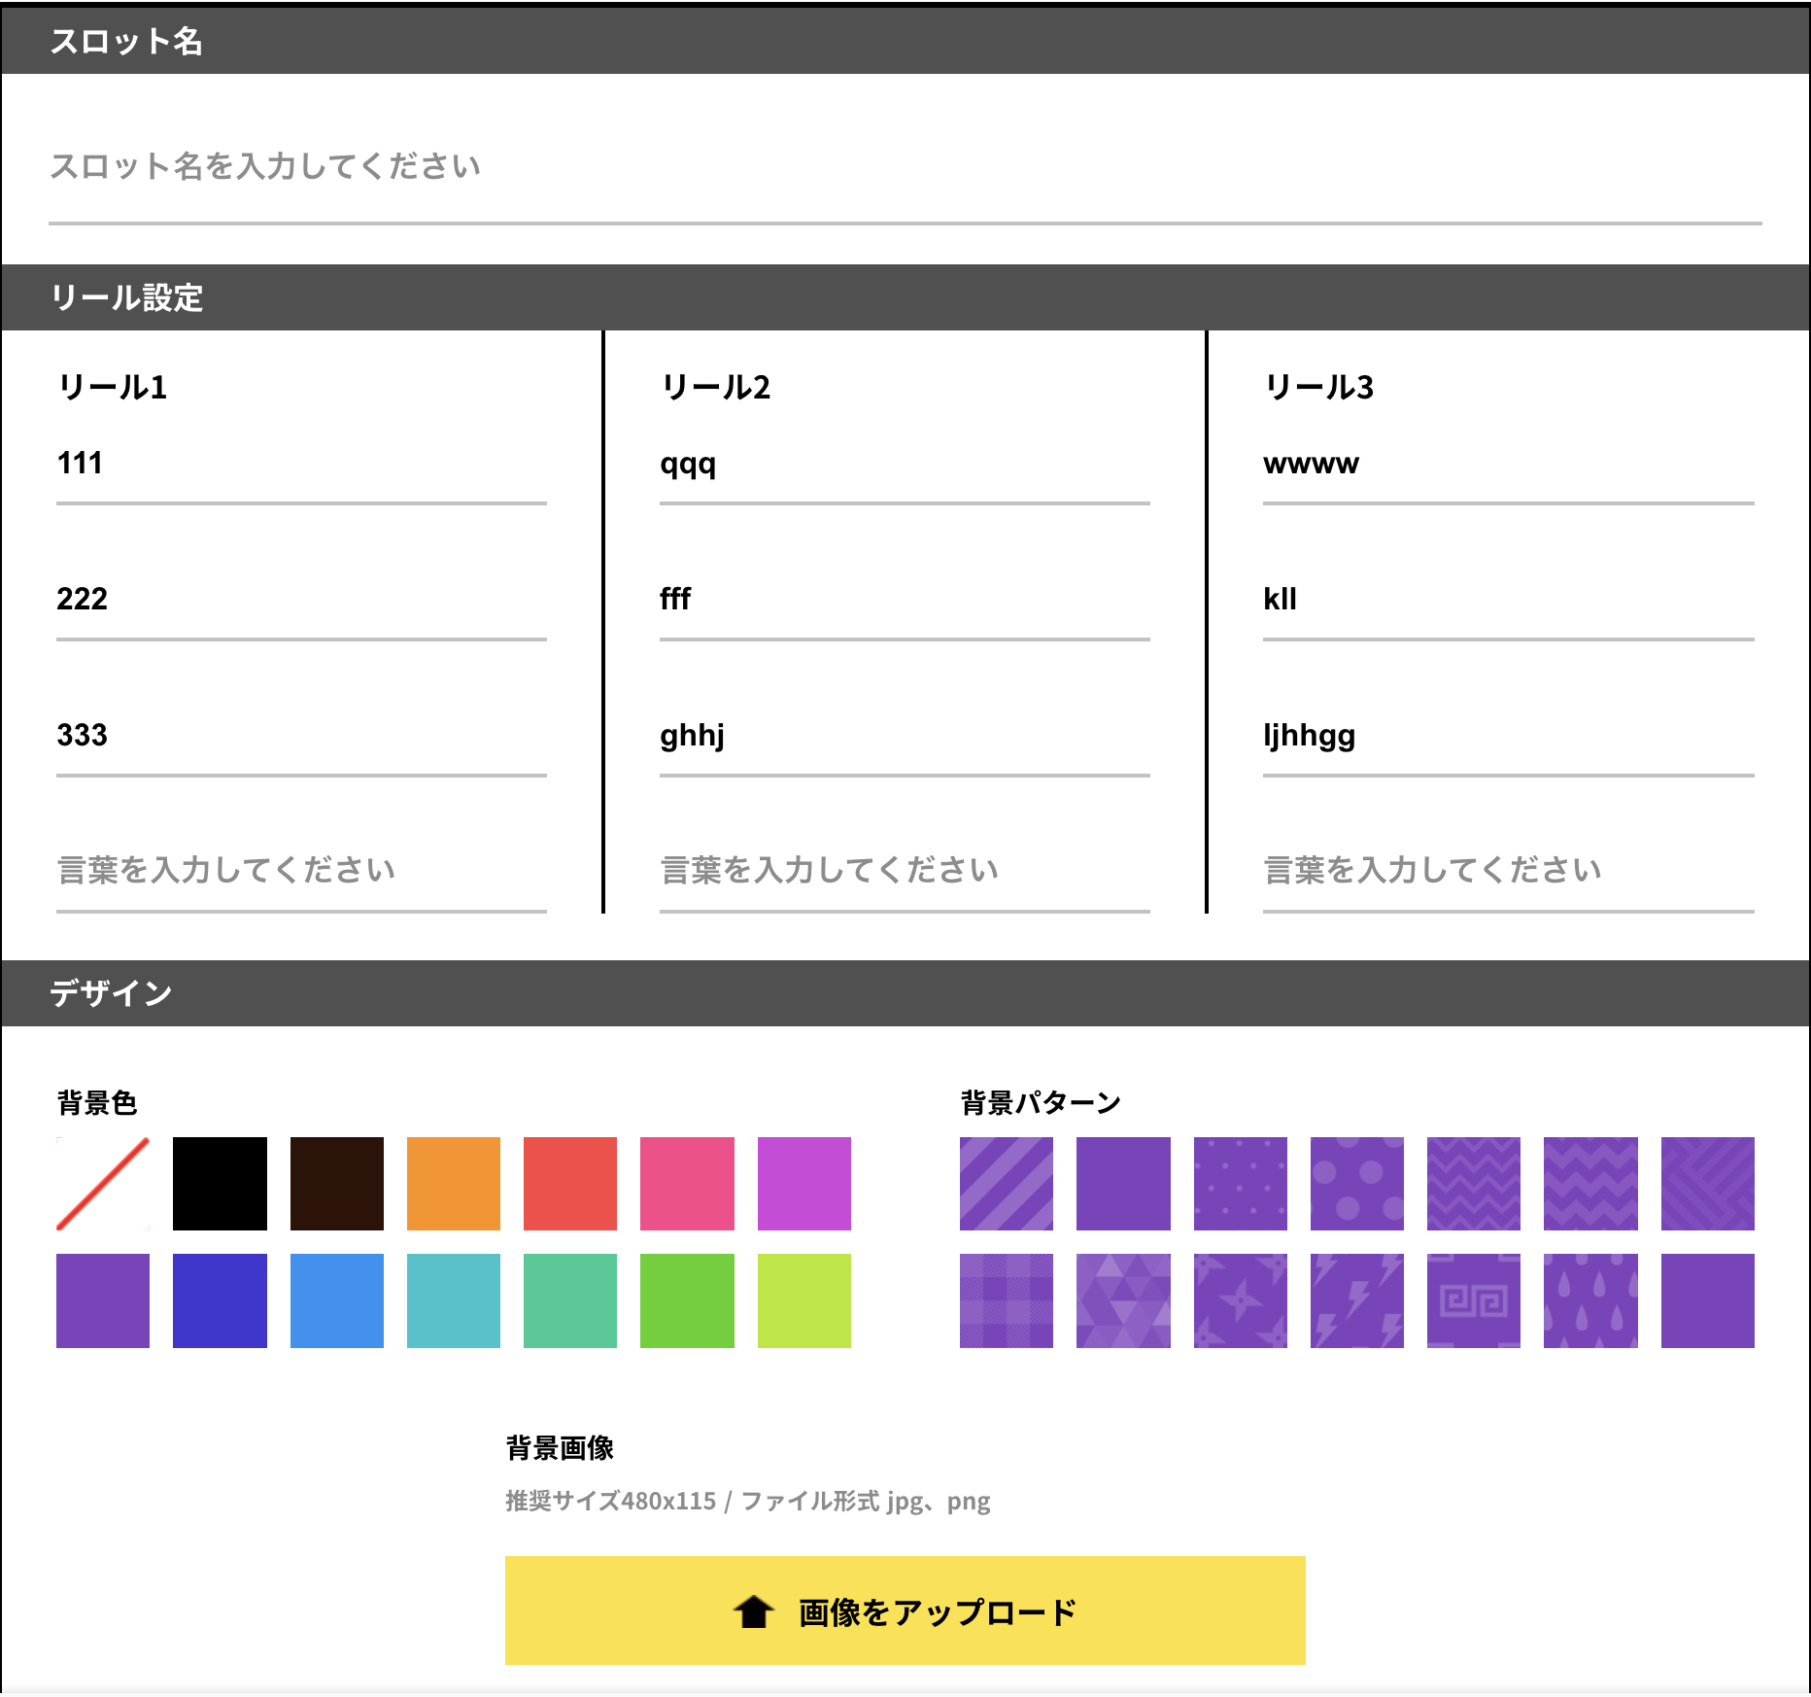Choose the Greek key spiral pattern

(x=1474, y=1300)
